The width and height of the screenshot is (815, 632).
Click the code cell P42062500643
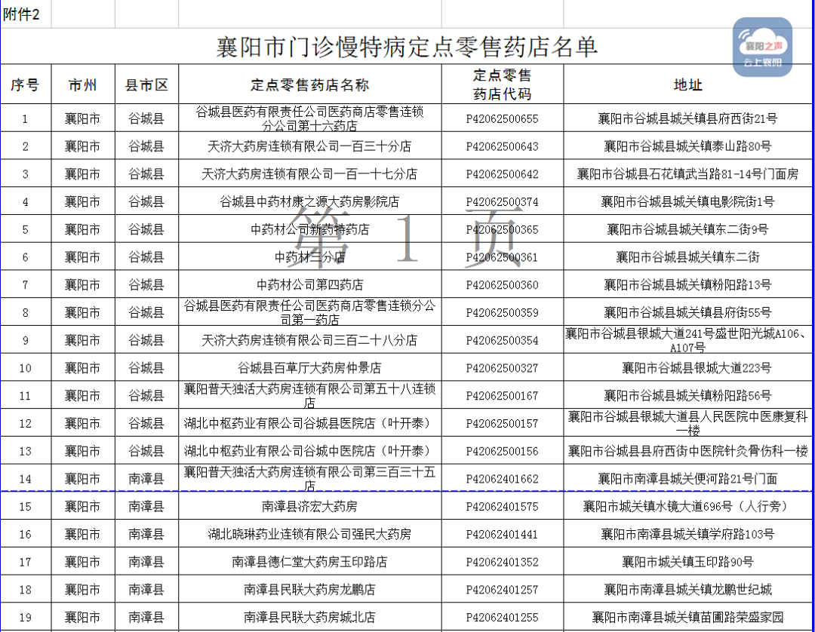point(502,146)
